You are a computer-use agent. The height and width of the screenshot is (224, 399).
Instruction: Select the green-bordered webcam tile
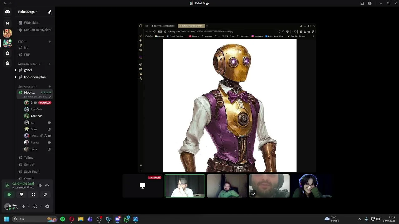click(185, 186)
